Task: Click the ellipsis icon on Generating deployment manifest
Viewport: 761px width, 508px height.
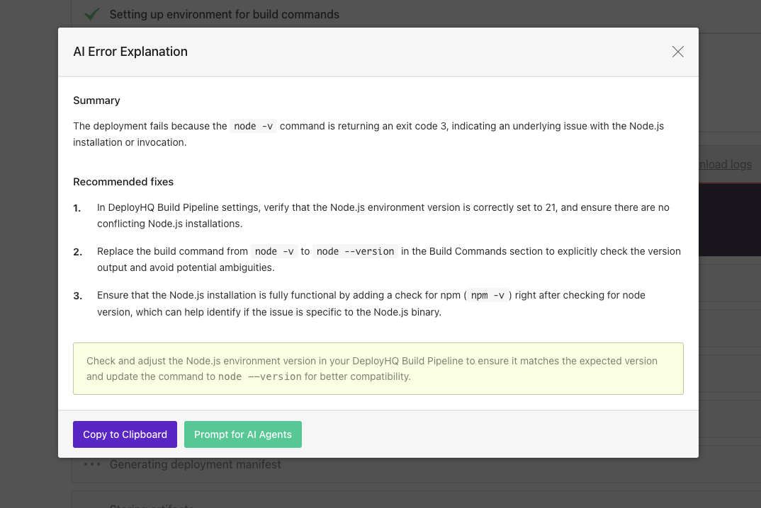Action: [92, 464]
